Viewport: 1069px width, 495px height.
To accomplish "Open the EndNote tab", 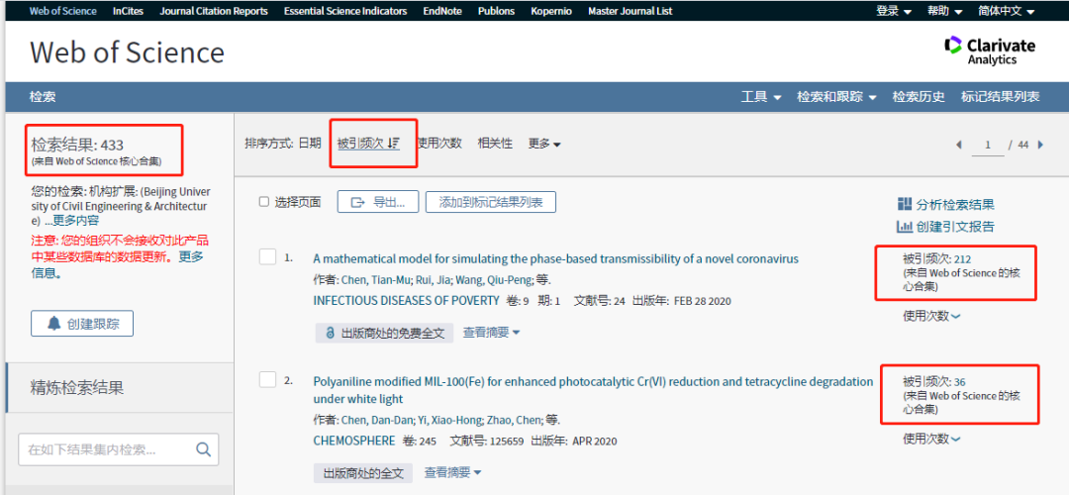I will (442, 11).
